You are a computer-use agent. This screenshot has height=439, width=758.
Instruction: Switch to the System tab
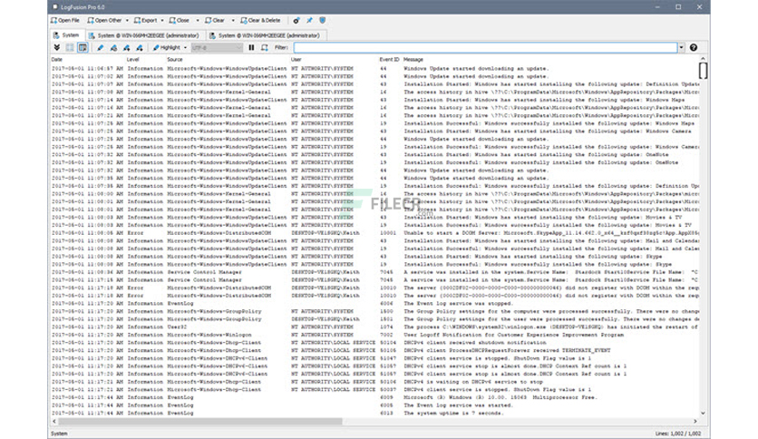pyautogui.click(x=66, y=35)
